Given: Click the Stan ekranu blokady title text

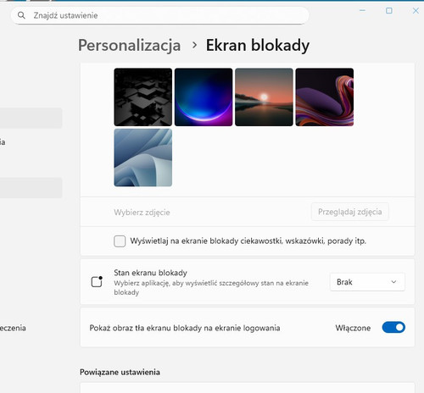Looking at the screenshot, I should (150, 273).
